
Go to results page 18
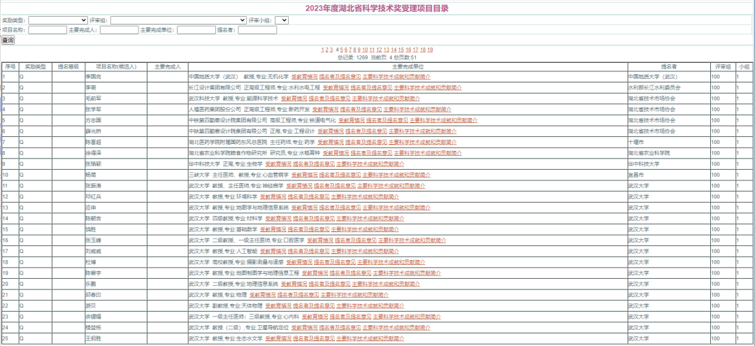tap(423, 50)
